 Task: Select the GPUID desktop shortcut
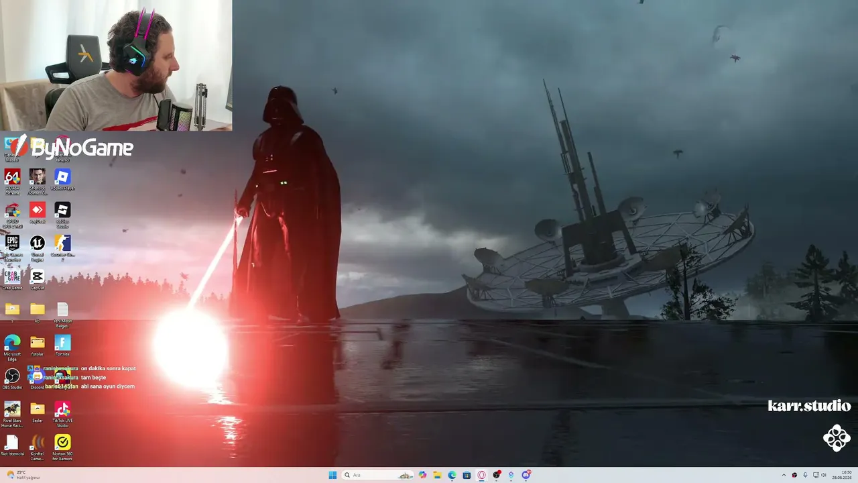(12, 214)
